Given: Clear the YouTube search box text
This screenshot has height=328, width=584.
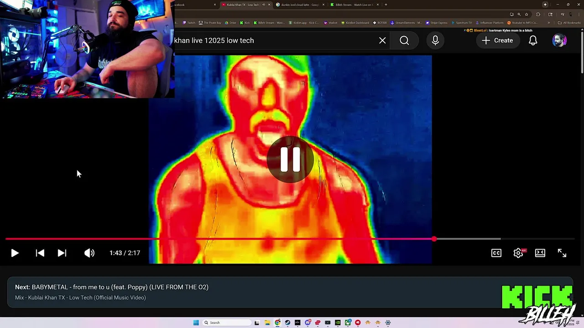Looking at the screenshot, I should (382, 41).
